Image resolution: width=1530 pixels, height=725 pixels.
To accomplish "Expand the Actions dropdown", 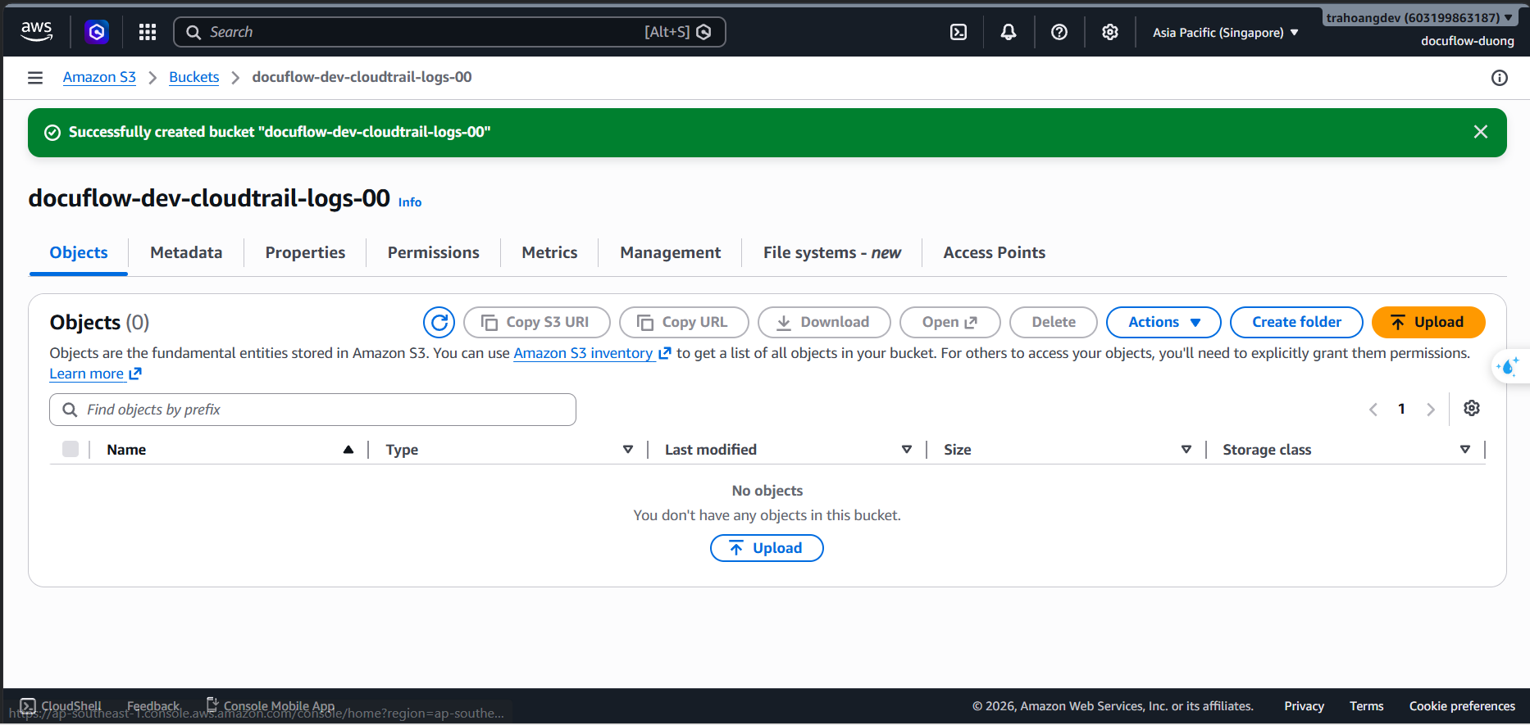I will 1163,322.
